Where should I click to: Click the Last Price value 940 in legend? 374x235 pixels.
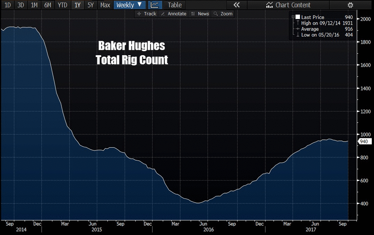[x=349, y=17]
